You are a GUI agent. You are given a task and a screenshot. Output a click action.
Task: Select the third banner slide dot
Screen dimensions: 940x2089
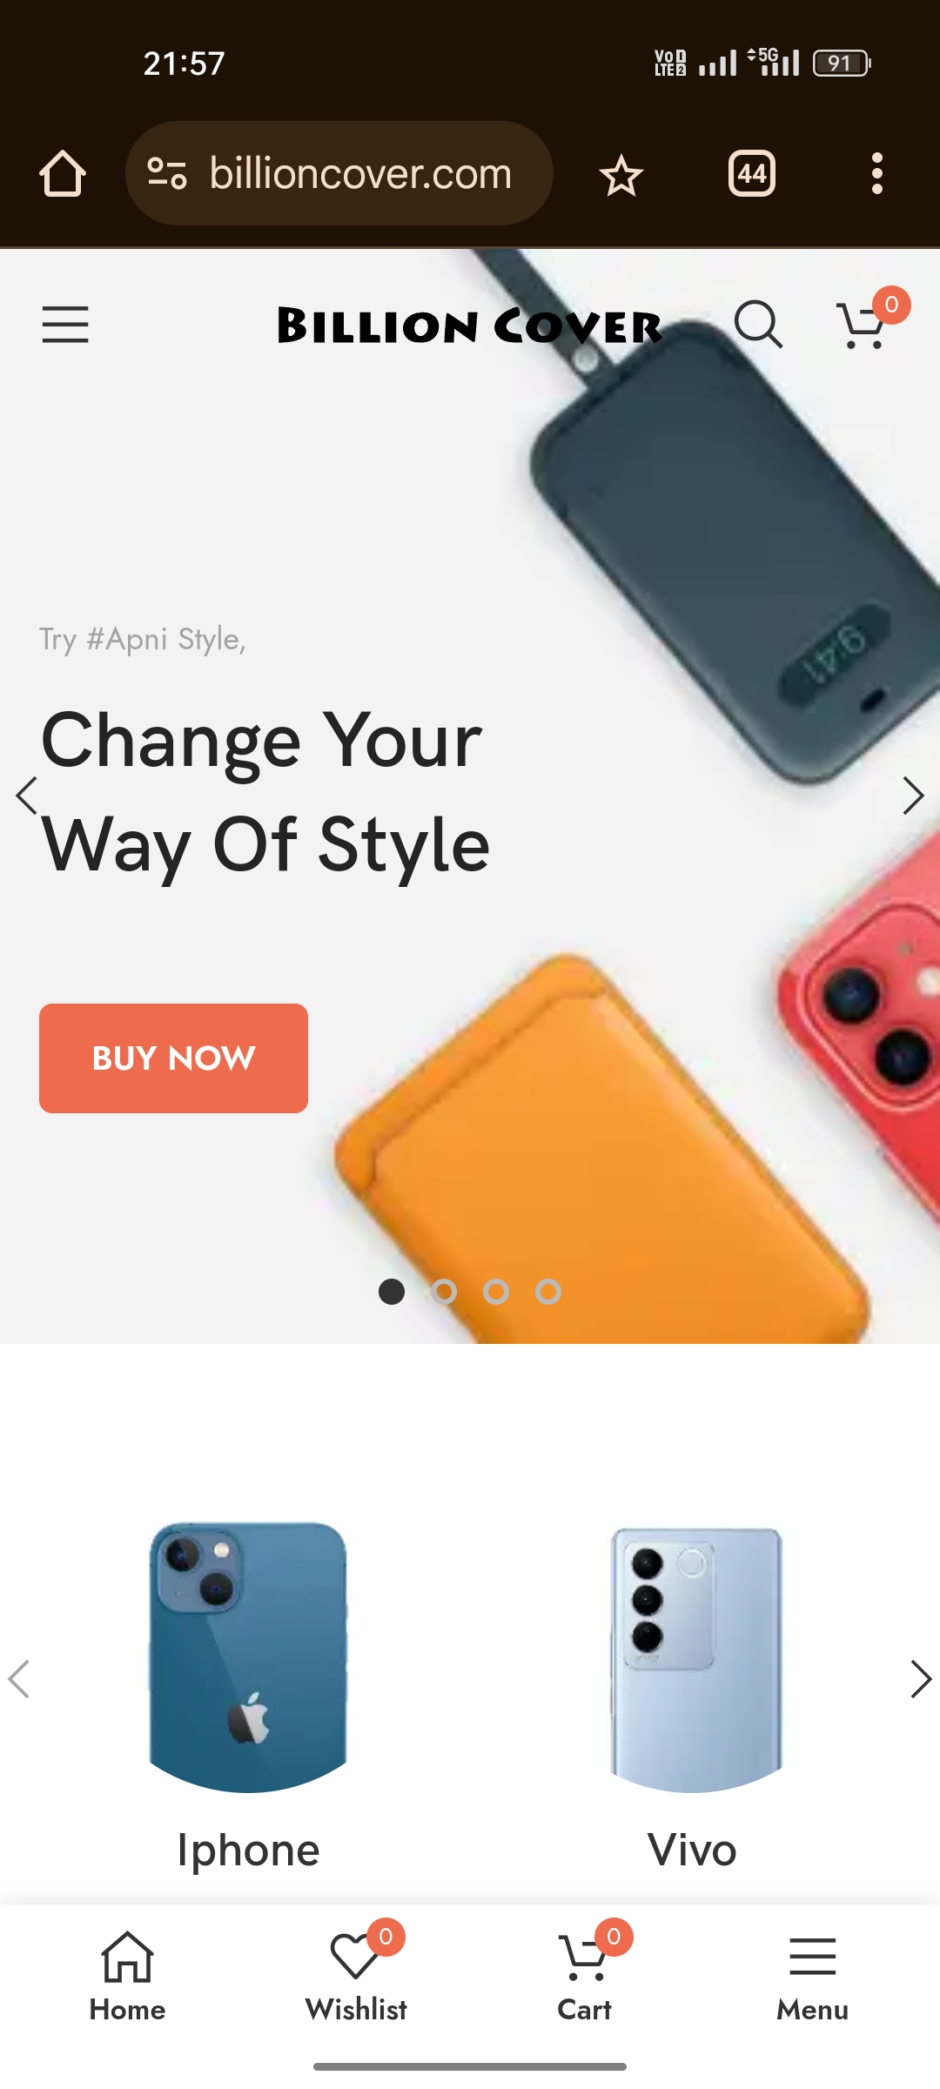point(496,1292)
